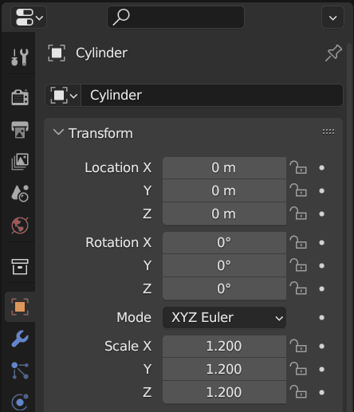Click the properties search field
Image resolution: width=354 pixels, height=412 pixels.
click(x=175, y=17)
